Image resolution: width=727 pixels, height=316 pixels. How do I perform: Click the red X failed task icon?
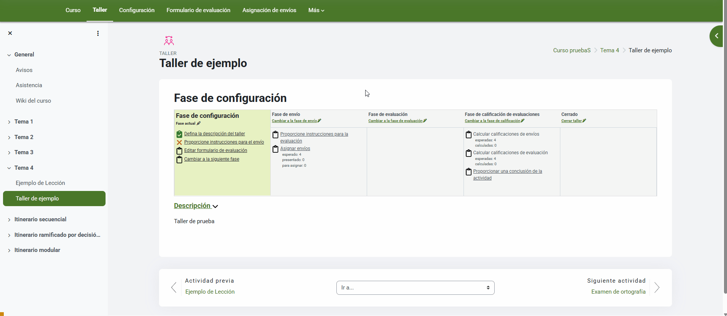(179, 142)
